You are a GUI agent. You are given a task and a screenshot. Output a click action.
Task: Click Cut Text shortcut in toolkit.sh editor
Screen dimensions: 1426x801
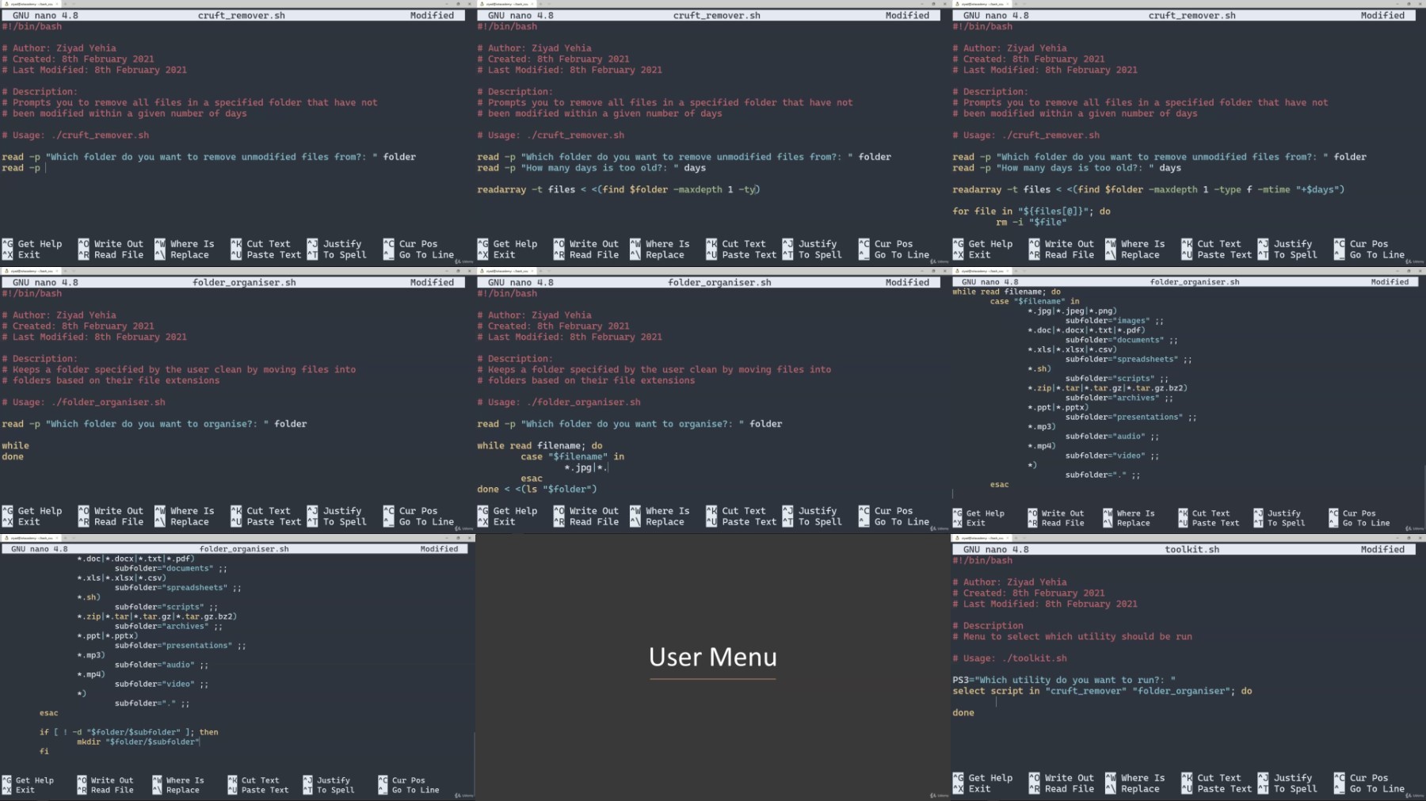1218,778
